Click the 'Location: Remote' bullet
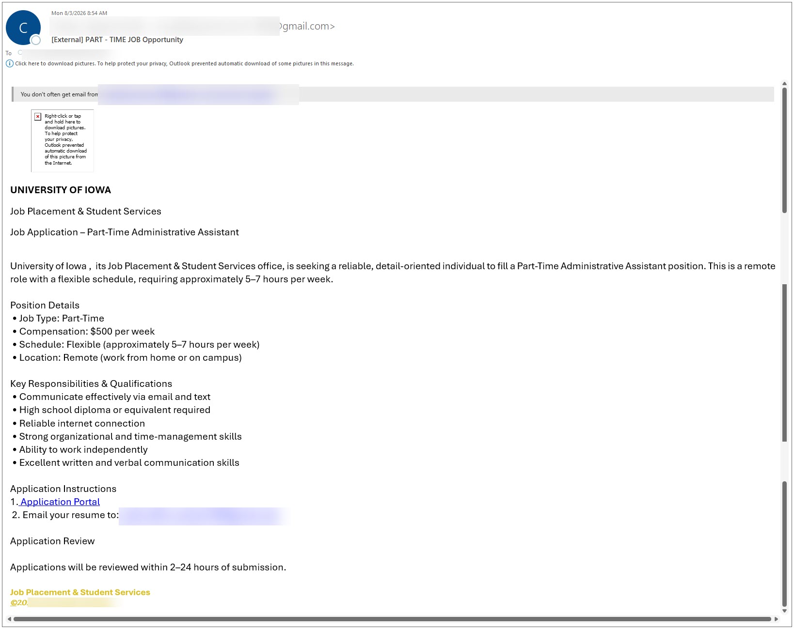The image size is (794, 629). pyautogui.click(x=127, y=357)
